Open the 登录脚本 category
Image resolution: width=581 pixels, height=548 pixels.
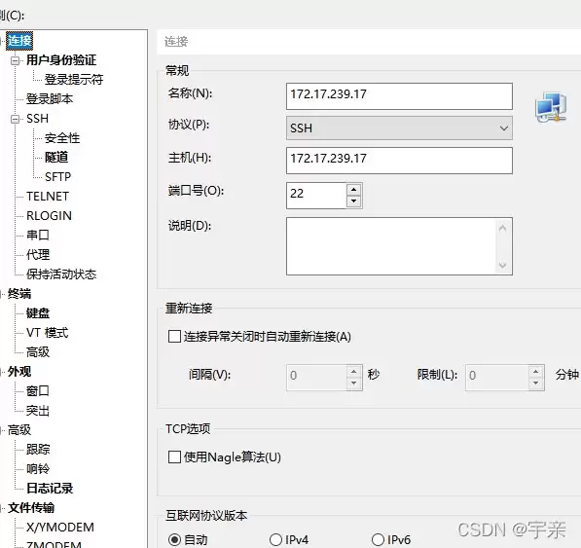[50, 99]
